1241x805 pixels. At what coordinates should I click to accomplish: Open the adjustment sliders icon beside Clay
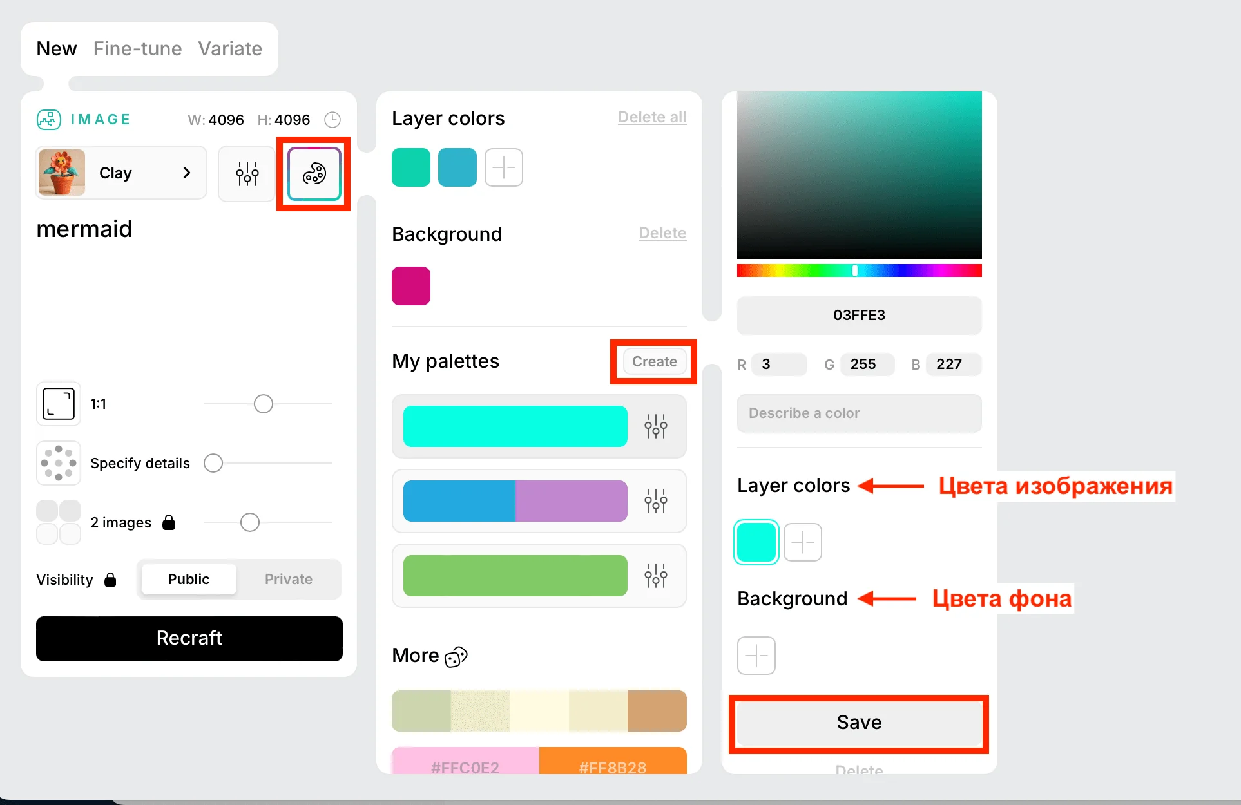pos(247,173)
